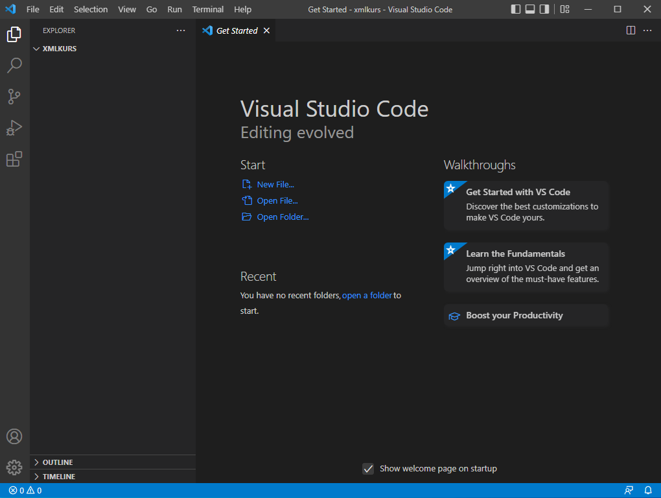Open the View menu
Image resolution: width=661 pixels, height=498 pixels.
[x=127, y=9]
